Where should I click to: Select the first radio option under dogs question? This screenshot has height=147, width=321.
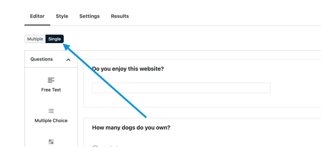tap(95, 146)
